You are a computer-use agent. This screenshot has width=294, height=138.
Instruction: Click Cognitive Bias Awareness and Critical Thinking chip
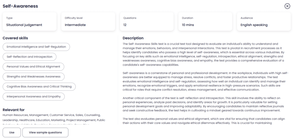[x=39, y=87]
